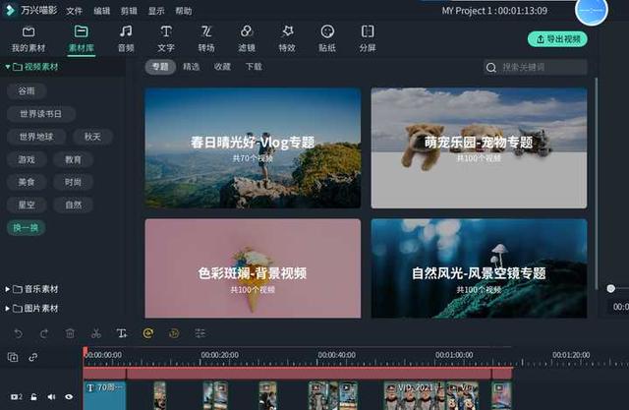Open the 分屏 (Split screen) panel
The width and height of the screenshot is (629, 410).
pos(368,38)
